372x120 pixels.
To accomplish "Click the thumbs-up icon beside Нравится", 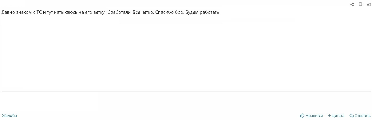I will pyautogui.click(x=302, y=116).
